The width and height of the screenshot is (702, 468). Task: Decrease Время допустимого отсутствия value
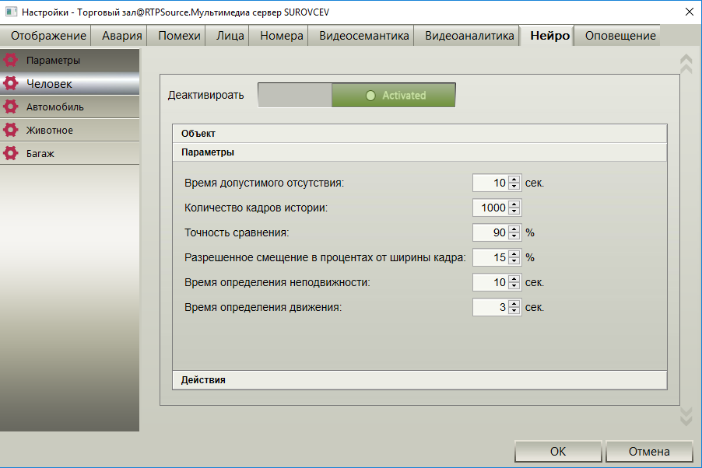tap(514, 186)
